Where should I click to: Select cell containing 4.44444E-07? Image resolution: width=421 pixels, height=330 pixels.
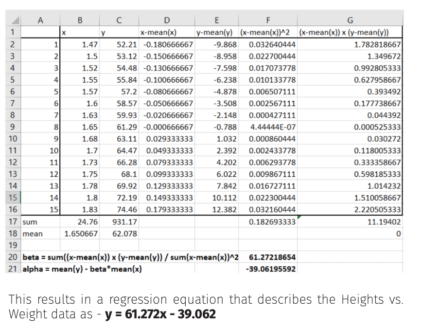[x=268, y=127]
